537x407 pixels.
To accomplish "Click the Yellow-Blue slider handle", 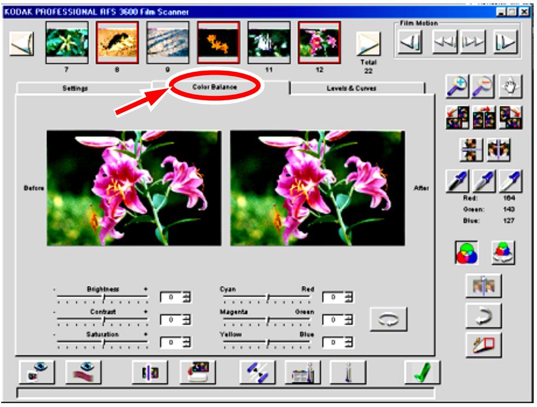I will click(x=268, y=343).
